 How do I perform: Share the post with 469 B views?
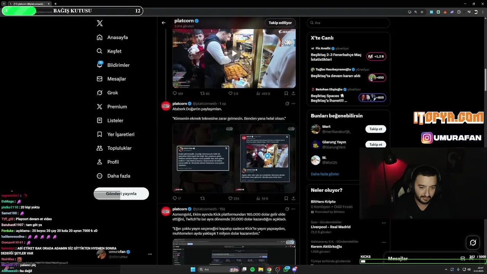click(293, 93)
